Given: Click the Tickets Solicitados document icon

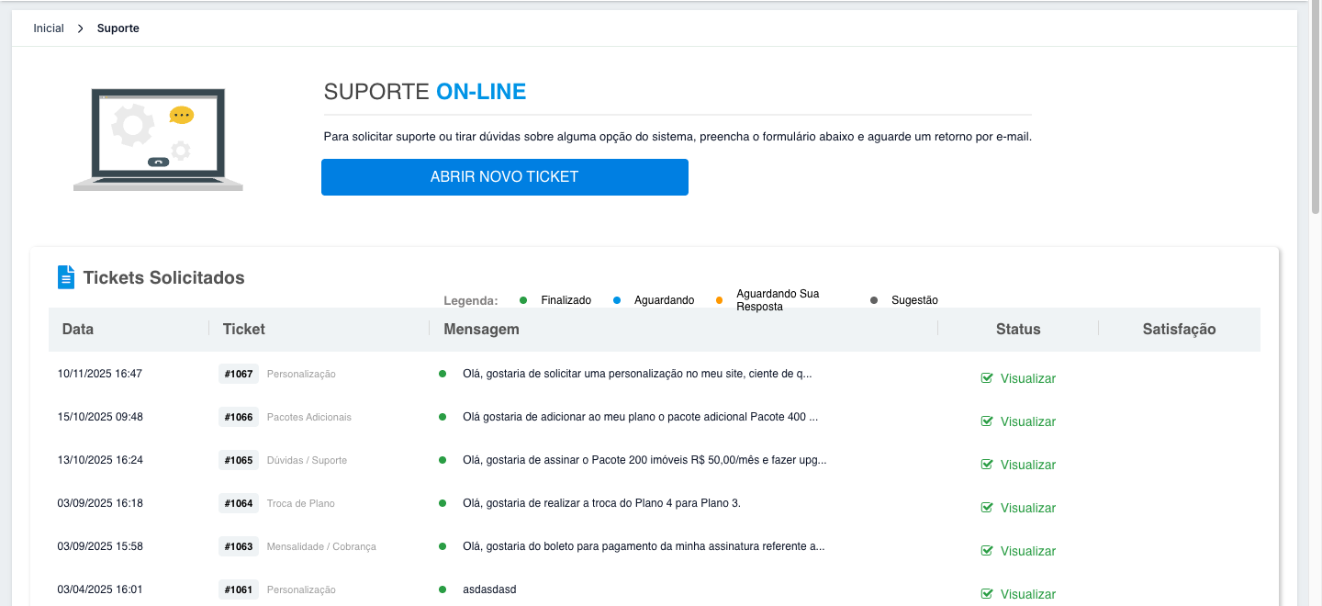Looking at the screenshot, I should coord(66,277).
